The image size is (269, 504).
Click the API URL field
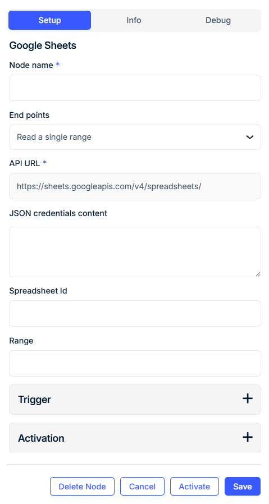[x=135, y=186]
